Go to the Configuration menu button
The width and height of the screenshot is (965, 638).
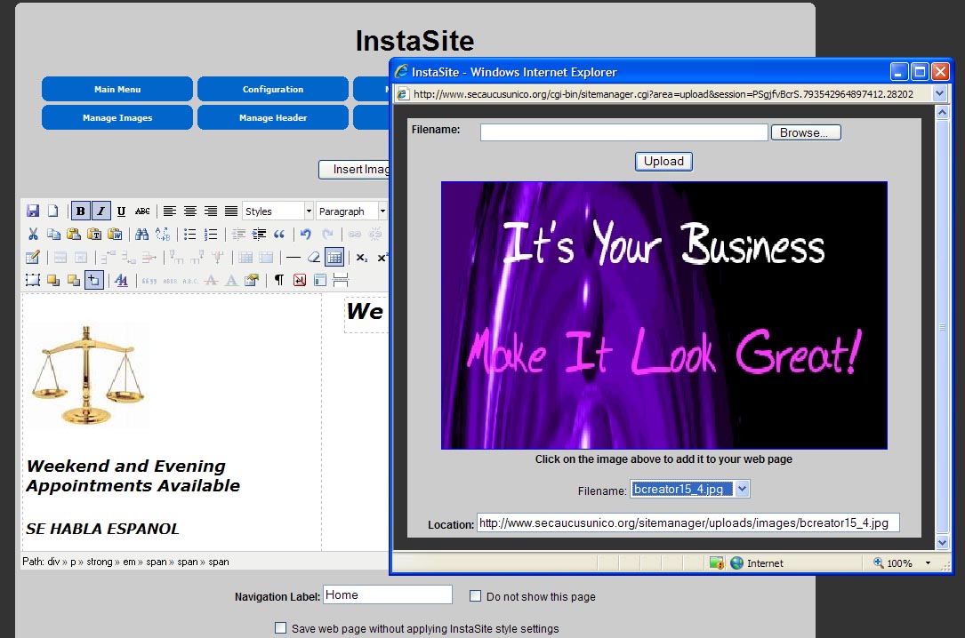(273, 89)
